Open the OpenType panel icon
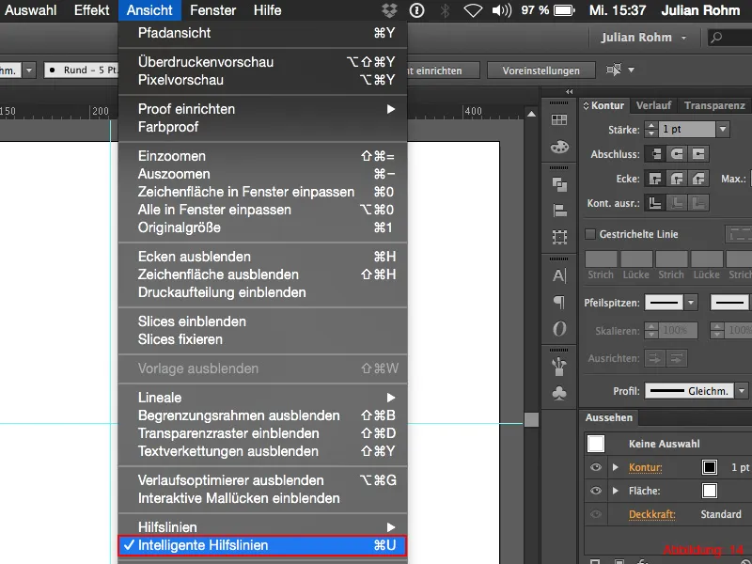 click(559, 328)
